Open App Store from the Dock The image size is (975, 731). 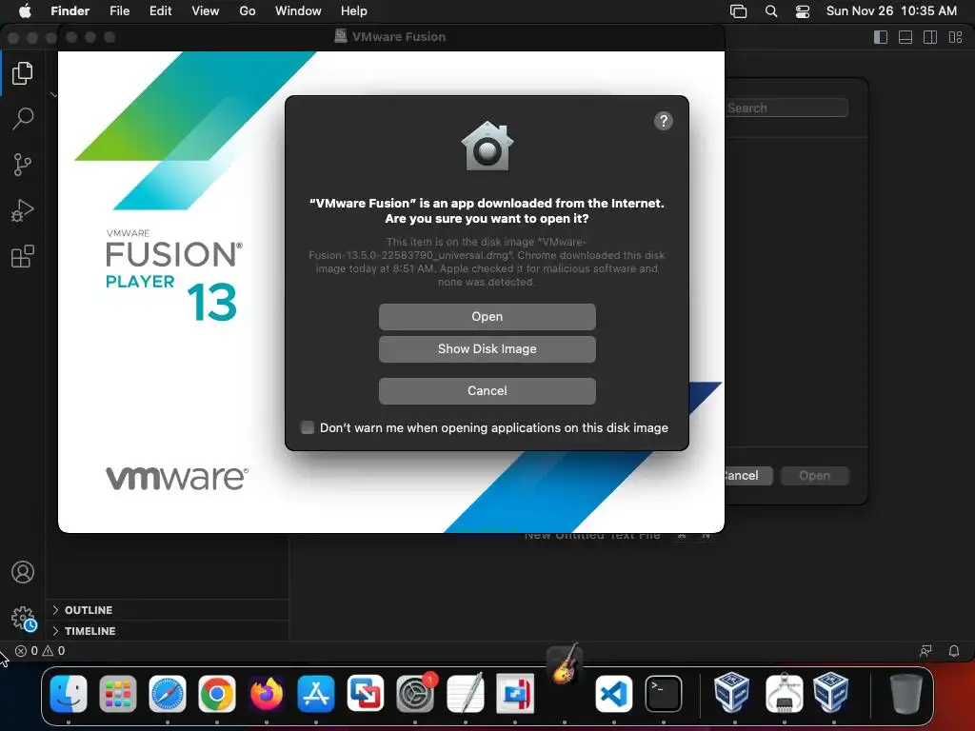(316, 694)
